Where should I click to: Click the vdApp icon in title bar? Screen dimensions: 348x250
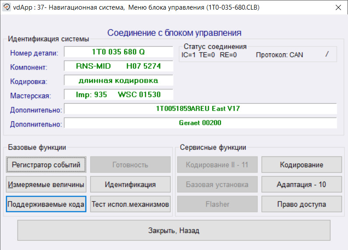[x=7, y=7]
